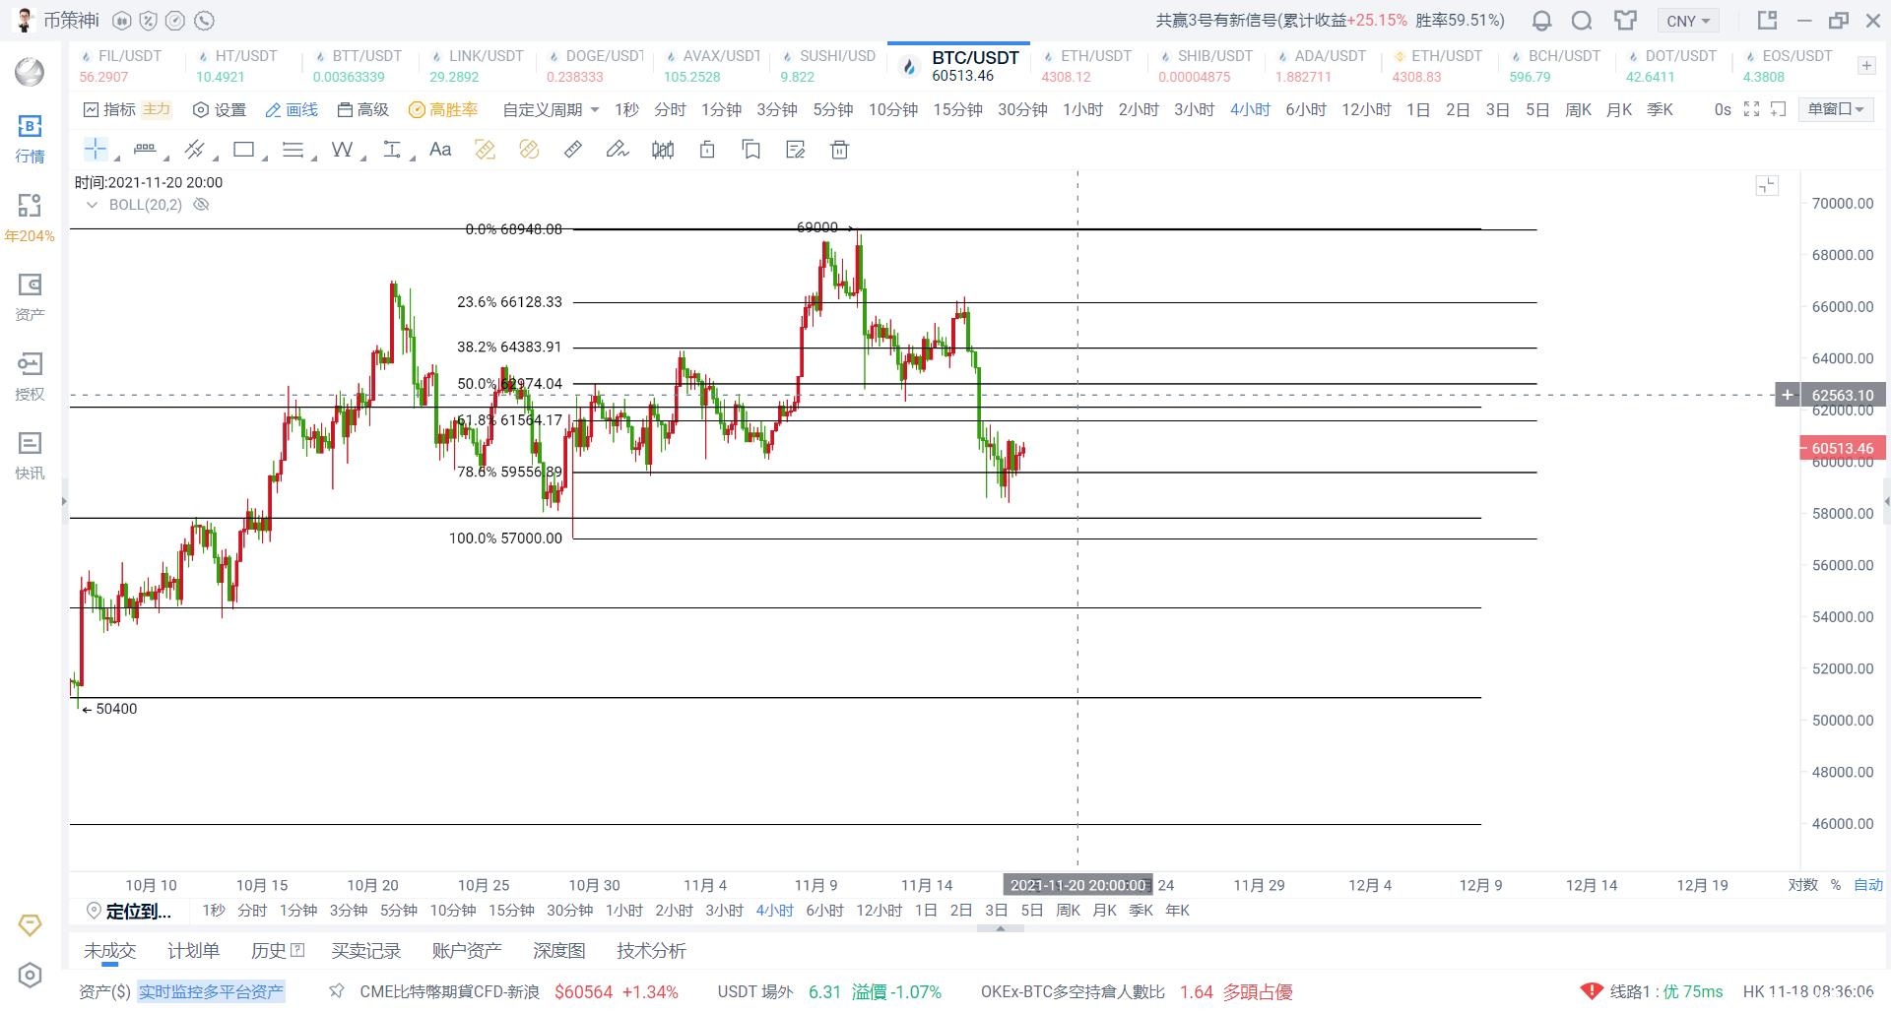This screenshot has width=1891, height=1013.
Task: Switch to the ETH/USDT tab with 4308.12
Action: (x=1086, y=66)
